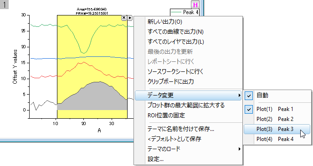
Task: Click the レポートシートに行く disabled entry
Action: point(189,61)
